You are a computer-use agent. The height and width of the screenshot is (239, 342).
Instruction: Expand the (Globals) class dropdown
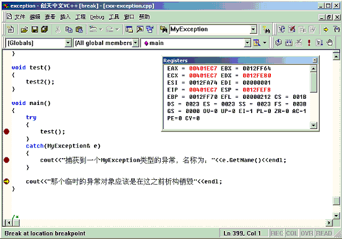[x=68, y=43]
